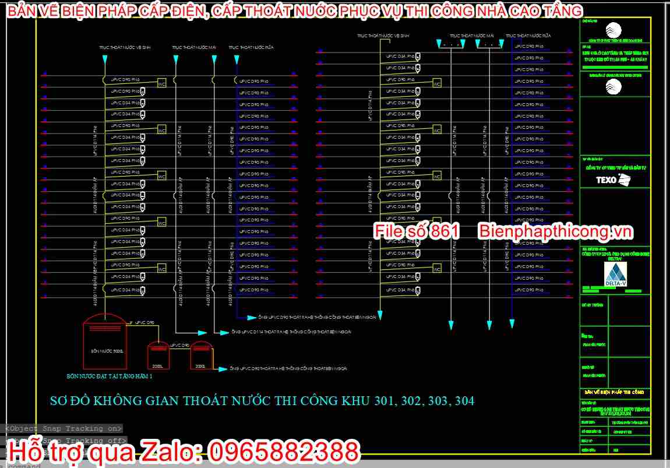The width and height of the screenshot is (670, 468).
Task: Click the DELTA-V triangle logo
Action: coord(616,274)
